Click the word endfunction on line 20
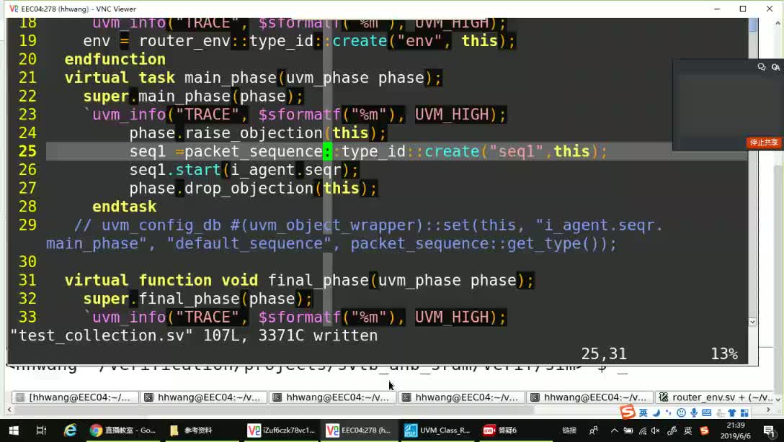This screenshot has height=442, width=784. point(115,60)
